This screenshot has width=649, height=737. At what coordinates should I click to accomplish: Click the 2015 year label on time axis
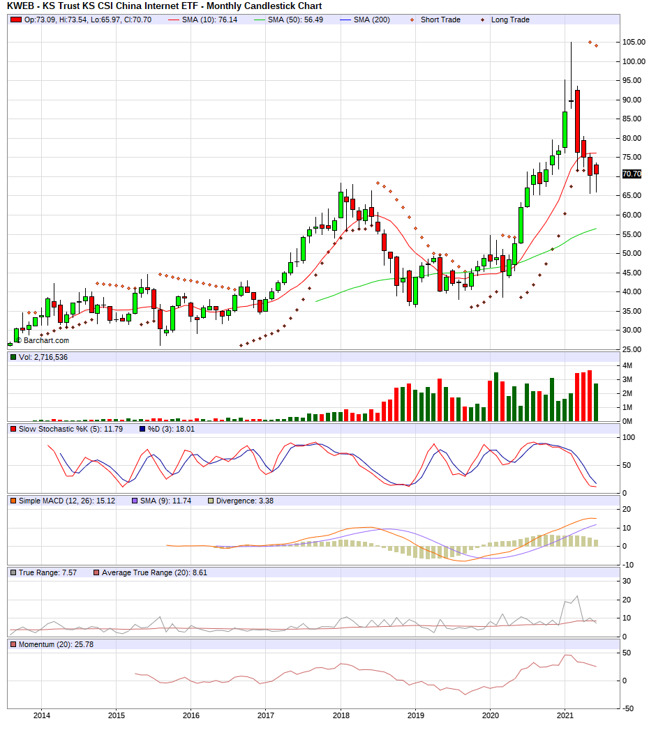click(x=116, y=715)
